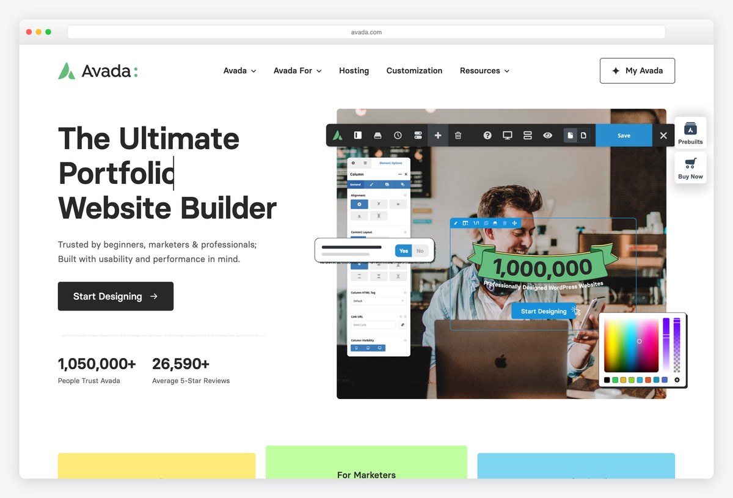This screenshot has width=733, height=498.
Task: Click the outlined page icon in toolbar
Action: point(583,136)
